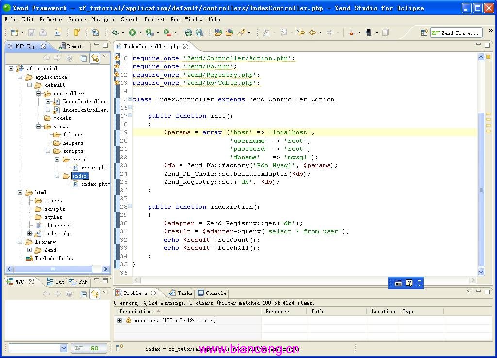Expand the Zend library folder
The width and height of the screenshot is (497, 358).
pos(30,250)
